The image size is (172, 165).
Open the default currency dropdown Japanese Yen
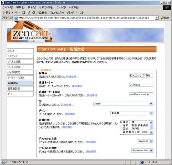click(142, 151)
